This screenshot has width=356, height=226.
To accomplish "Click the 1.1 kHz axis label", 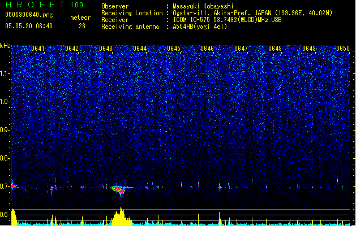I will pyautogui.click(x=5, y=73).
